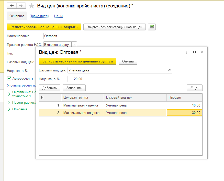This screenshot has height=181, width=224.
Task: Click the green table icon beside the close button
Action: coord(152,27)
